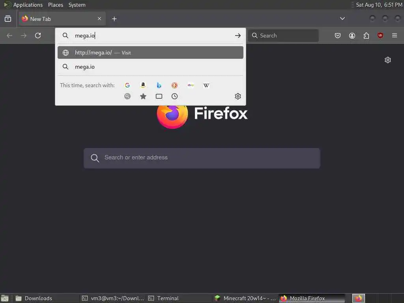
Task: Switch to the Mozilla Firefox taskbar window
Action: tap(312, 298)
